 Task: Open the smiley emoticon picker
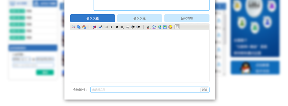click(x=170, y=27)
